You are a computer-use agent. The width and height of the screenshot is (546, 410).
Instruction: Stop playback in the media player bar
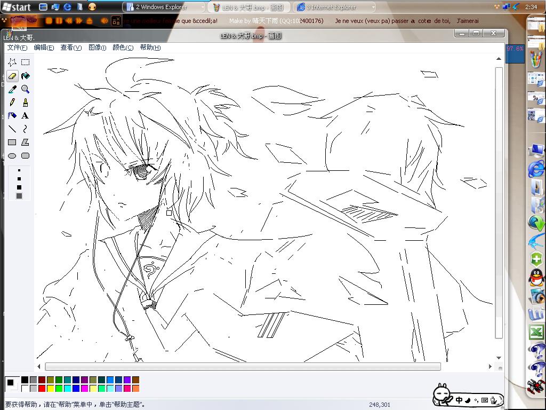[x=49, y=21]
